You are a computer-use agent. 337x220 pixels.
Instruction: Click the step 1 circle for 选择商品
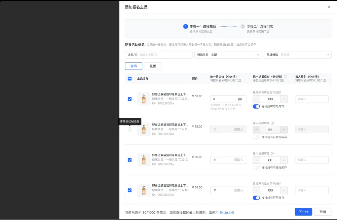coord(185,27)
